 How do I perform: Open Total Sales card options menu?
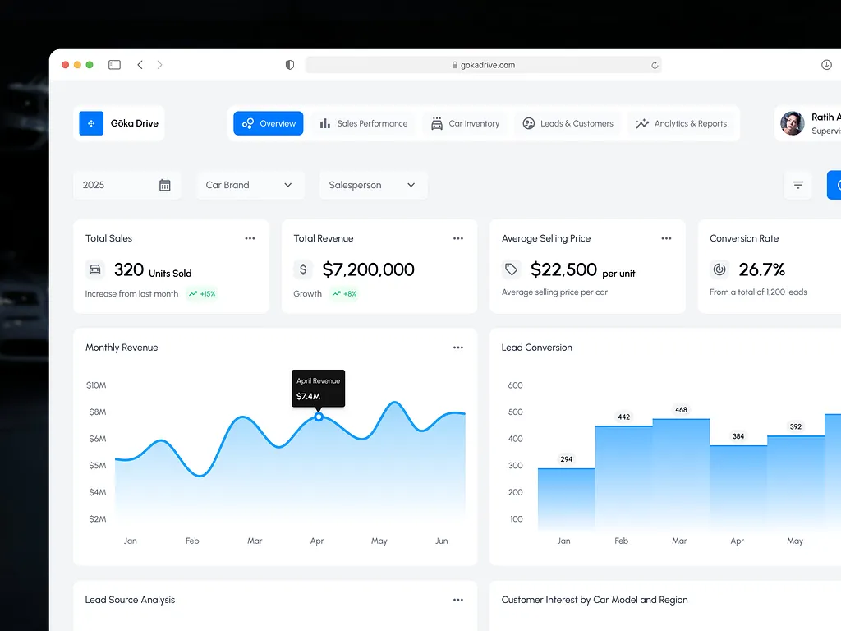250,238
